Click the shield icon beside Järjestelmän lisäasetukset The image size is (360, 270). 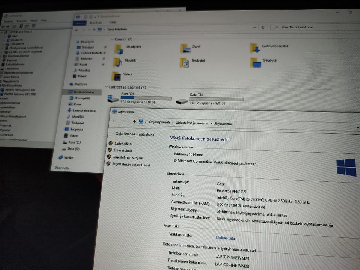pos(108,164)
